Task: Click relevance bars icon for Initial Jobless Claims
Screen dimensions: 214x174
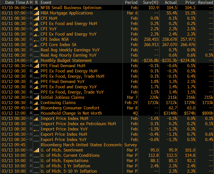Action: coord(36,97)
